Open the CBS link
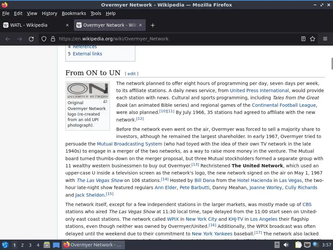333x250 pixels. point(307,204)
